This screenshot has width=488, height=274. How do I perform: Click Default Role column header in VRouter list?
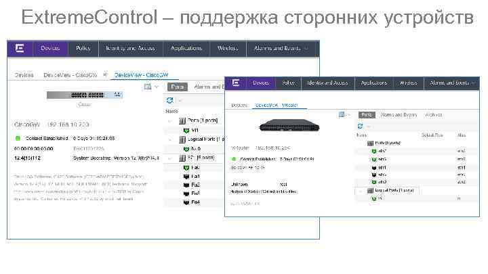pos(432,135)
